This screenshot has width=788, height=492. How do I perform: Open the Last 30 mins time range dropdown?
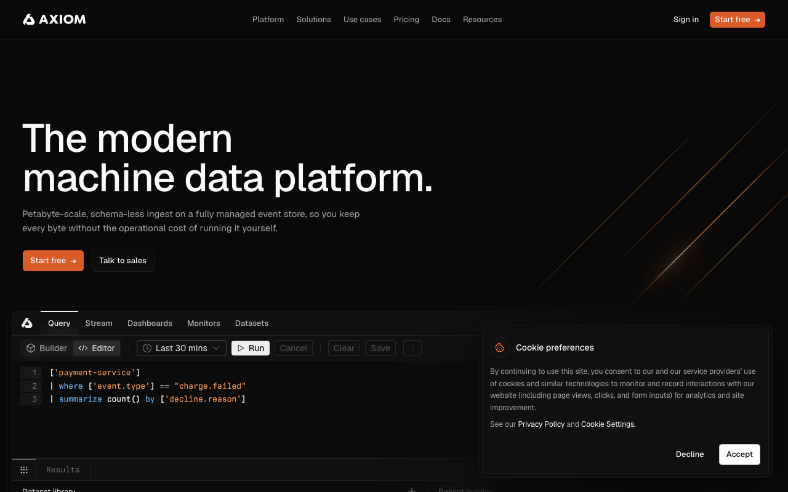tap(182, 348)
